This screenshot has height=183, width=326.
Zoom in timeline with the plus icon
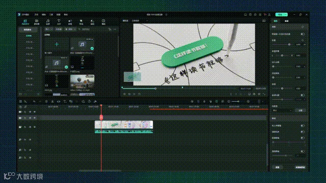coord(248,102)
